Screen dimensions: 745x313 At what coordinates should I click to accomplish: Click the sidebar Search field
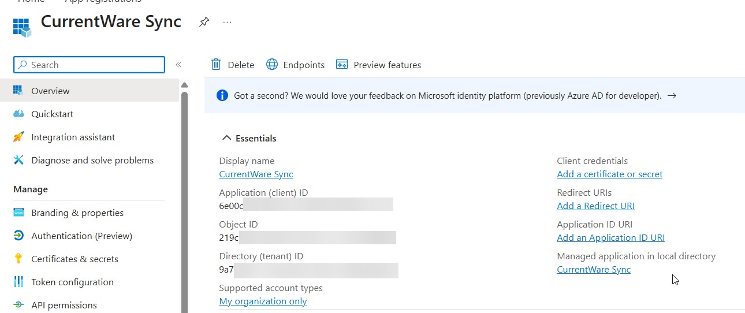[x=90, y=65]
